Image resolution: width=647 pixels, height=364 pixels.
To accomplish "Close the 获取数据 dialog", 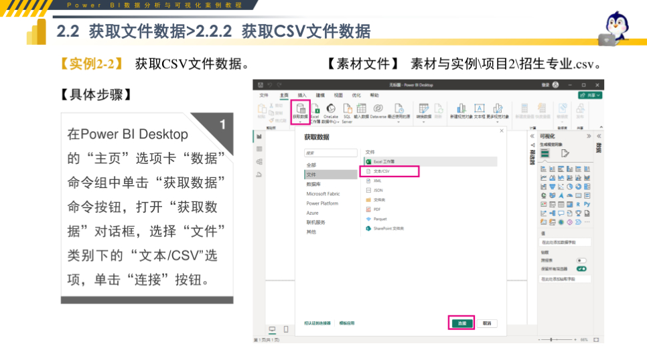I will tap(502, 130).
